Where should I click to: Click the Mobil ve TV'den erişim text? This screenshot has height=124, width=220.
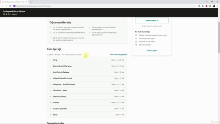click(147, 42)
